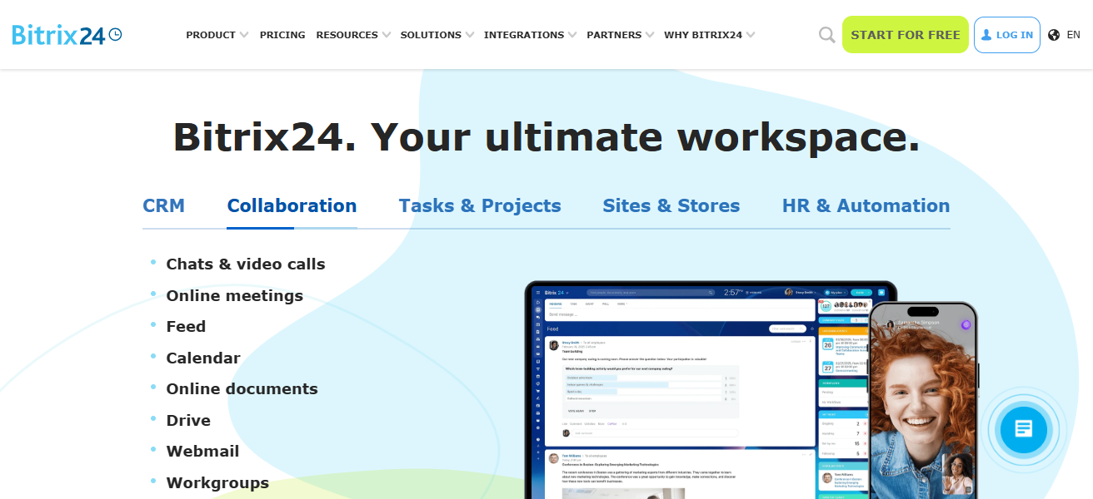Open the search magnifying glass icon
This screenshot has width=1093, height=499.
826,34
